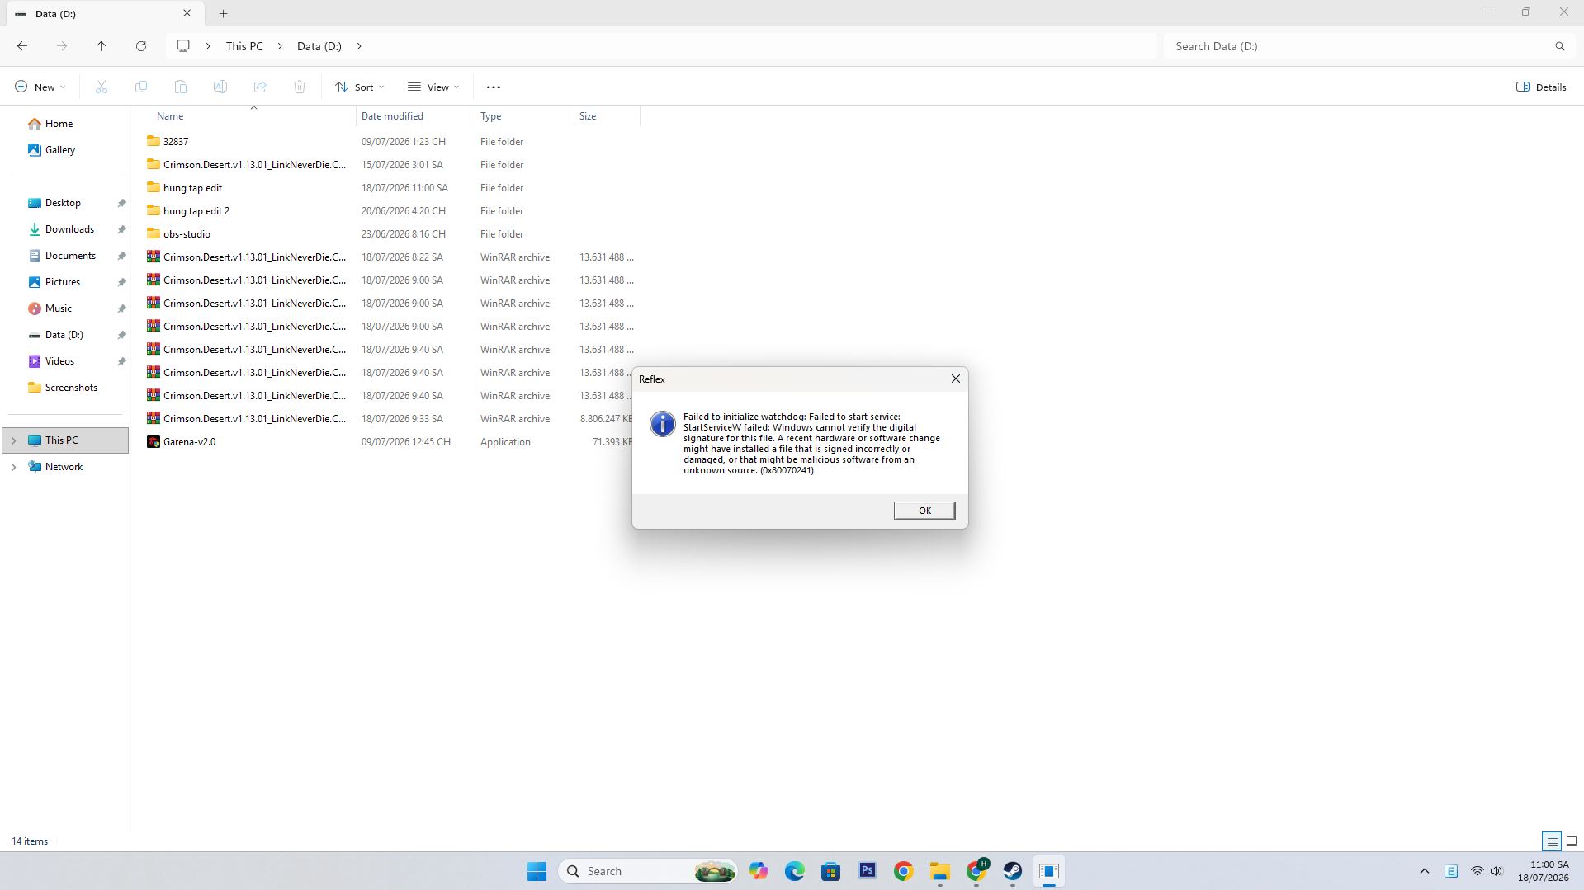Switch to the large thumbnails view layout

click(1572, 841)
